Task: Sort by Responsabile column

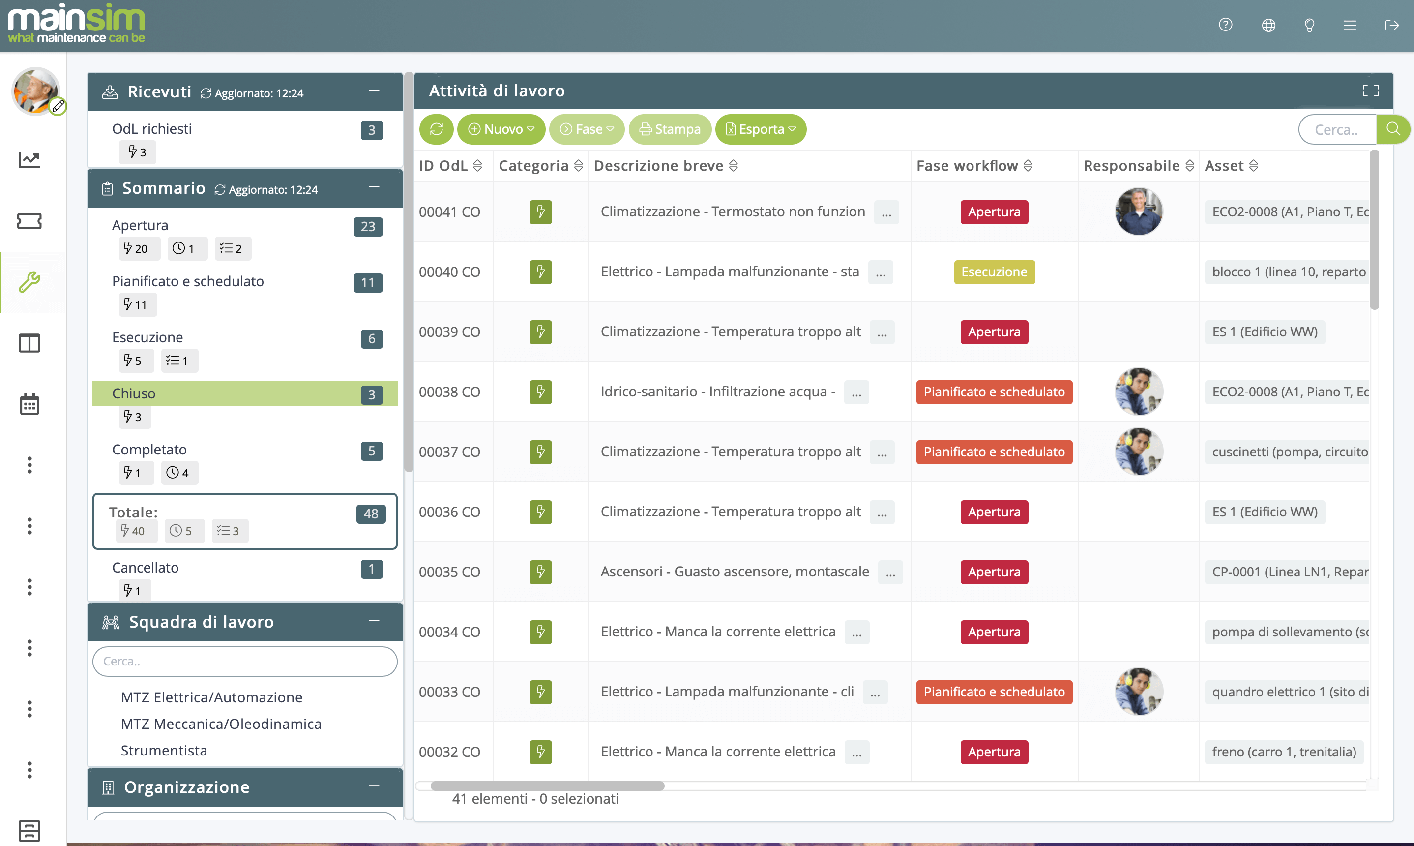Action: point(1189,166)
